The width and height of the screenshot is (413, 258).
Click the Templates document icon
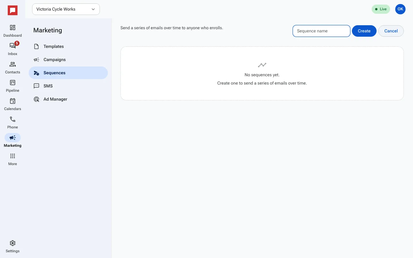(36, 46)
